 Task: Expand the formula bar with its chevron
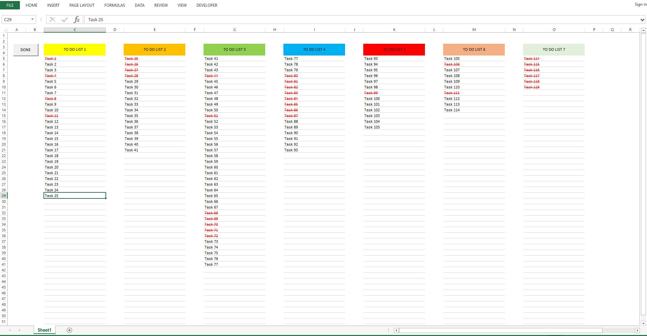642,19
